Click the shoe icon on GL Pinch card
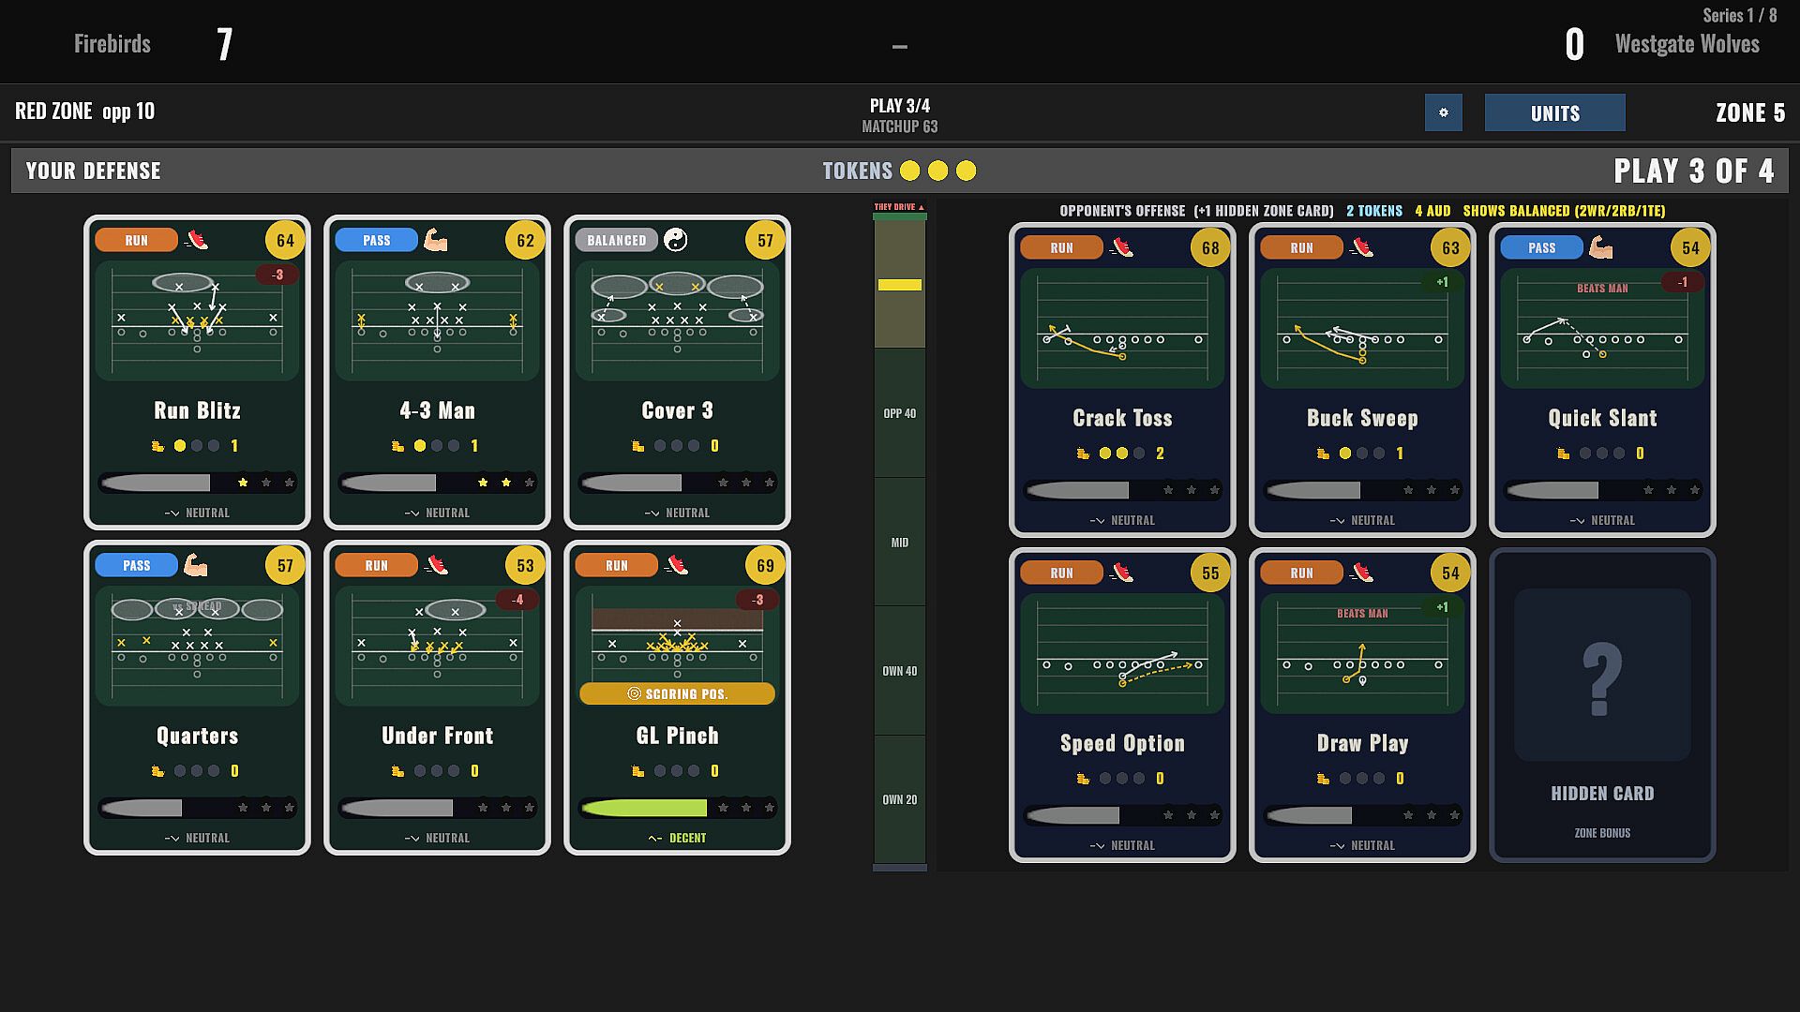Image resolution: width=1800 pixels, height=1012 pixels. [x=676, y=565]
